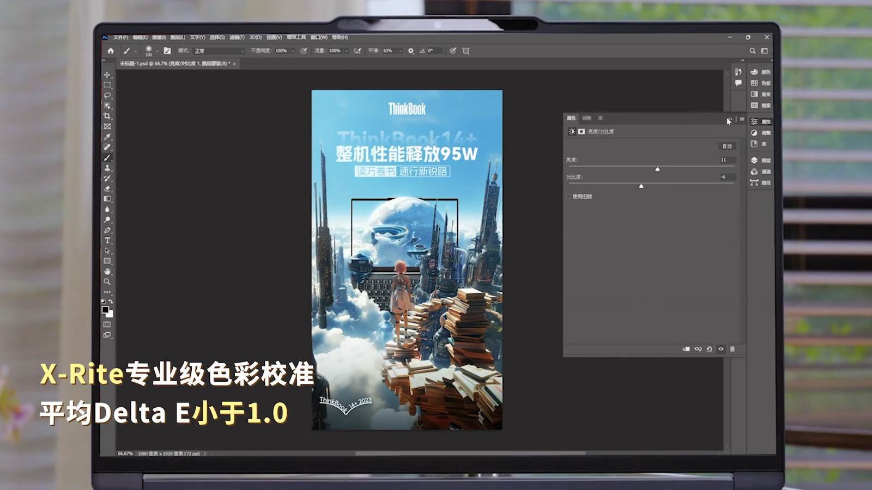Open the 色板 swatches panel button
Image resolution: width=872 pixels, height=490 pixels.
[760, 83]
